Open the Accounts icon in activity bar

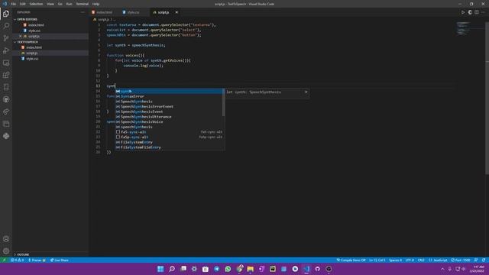click(6, 239)
